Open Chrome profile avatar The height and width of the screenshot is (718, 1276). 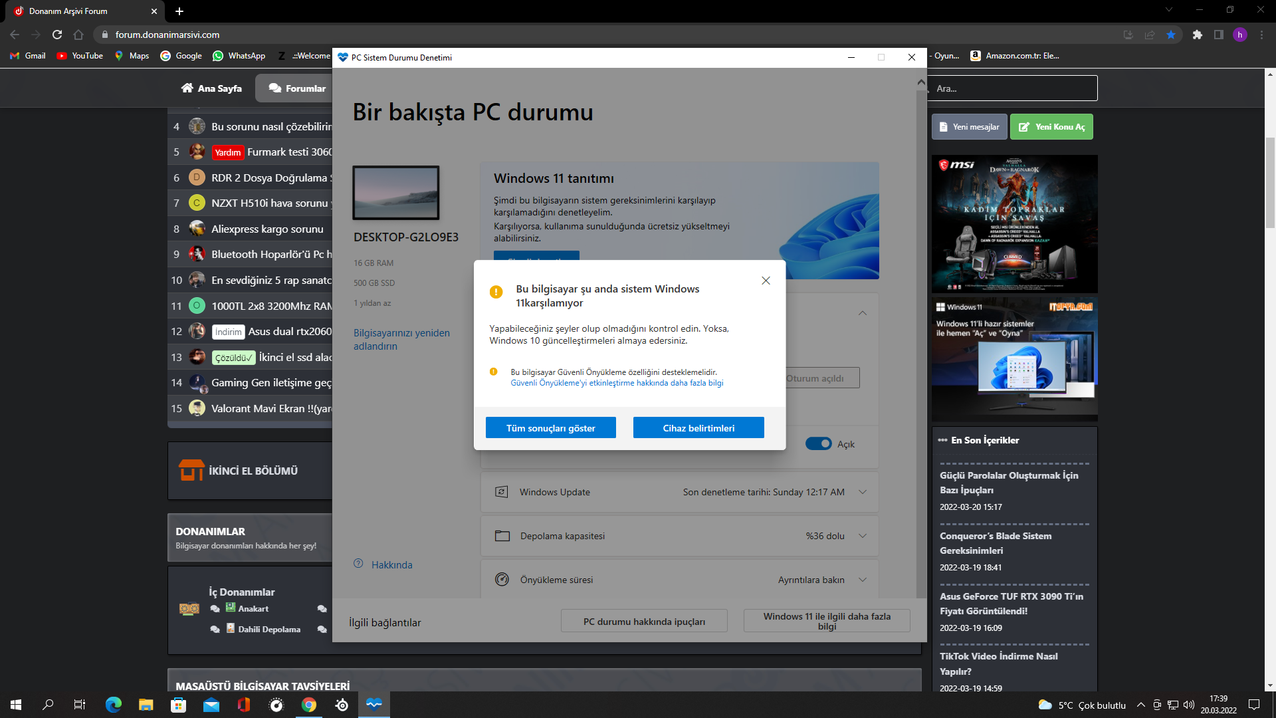pyautogui.click(x=1240, y=35)
